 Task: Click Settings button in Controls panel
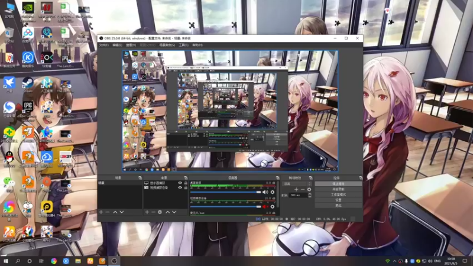(338, 200)
